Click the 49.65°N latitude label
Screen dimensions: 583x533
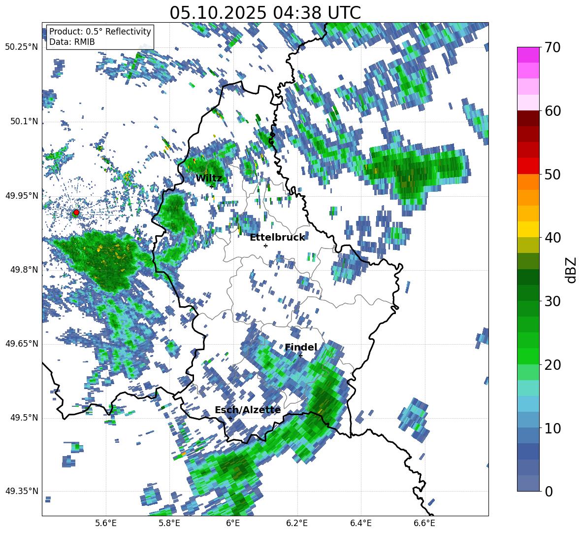point(22,344)
